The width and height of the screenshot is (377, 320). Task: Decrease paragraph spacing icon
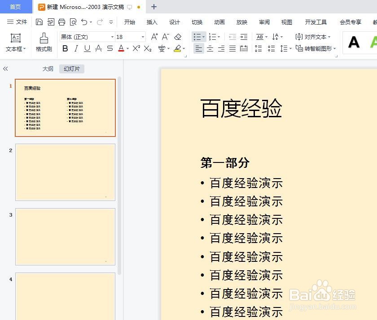(x=271, y=49)
